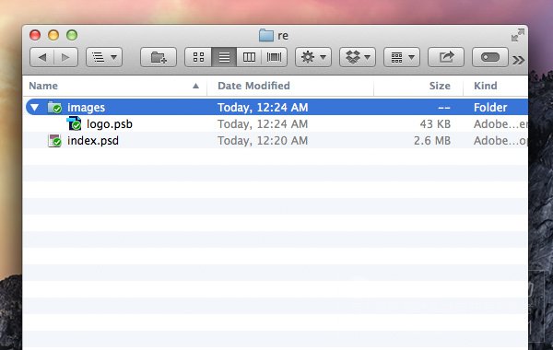Click the Kind cell of index.psd
Screen dimensions: 553x350
[x=500, y=141]
